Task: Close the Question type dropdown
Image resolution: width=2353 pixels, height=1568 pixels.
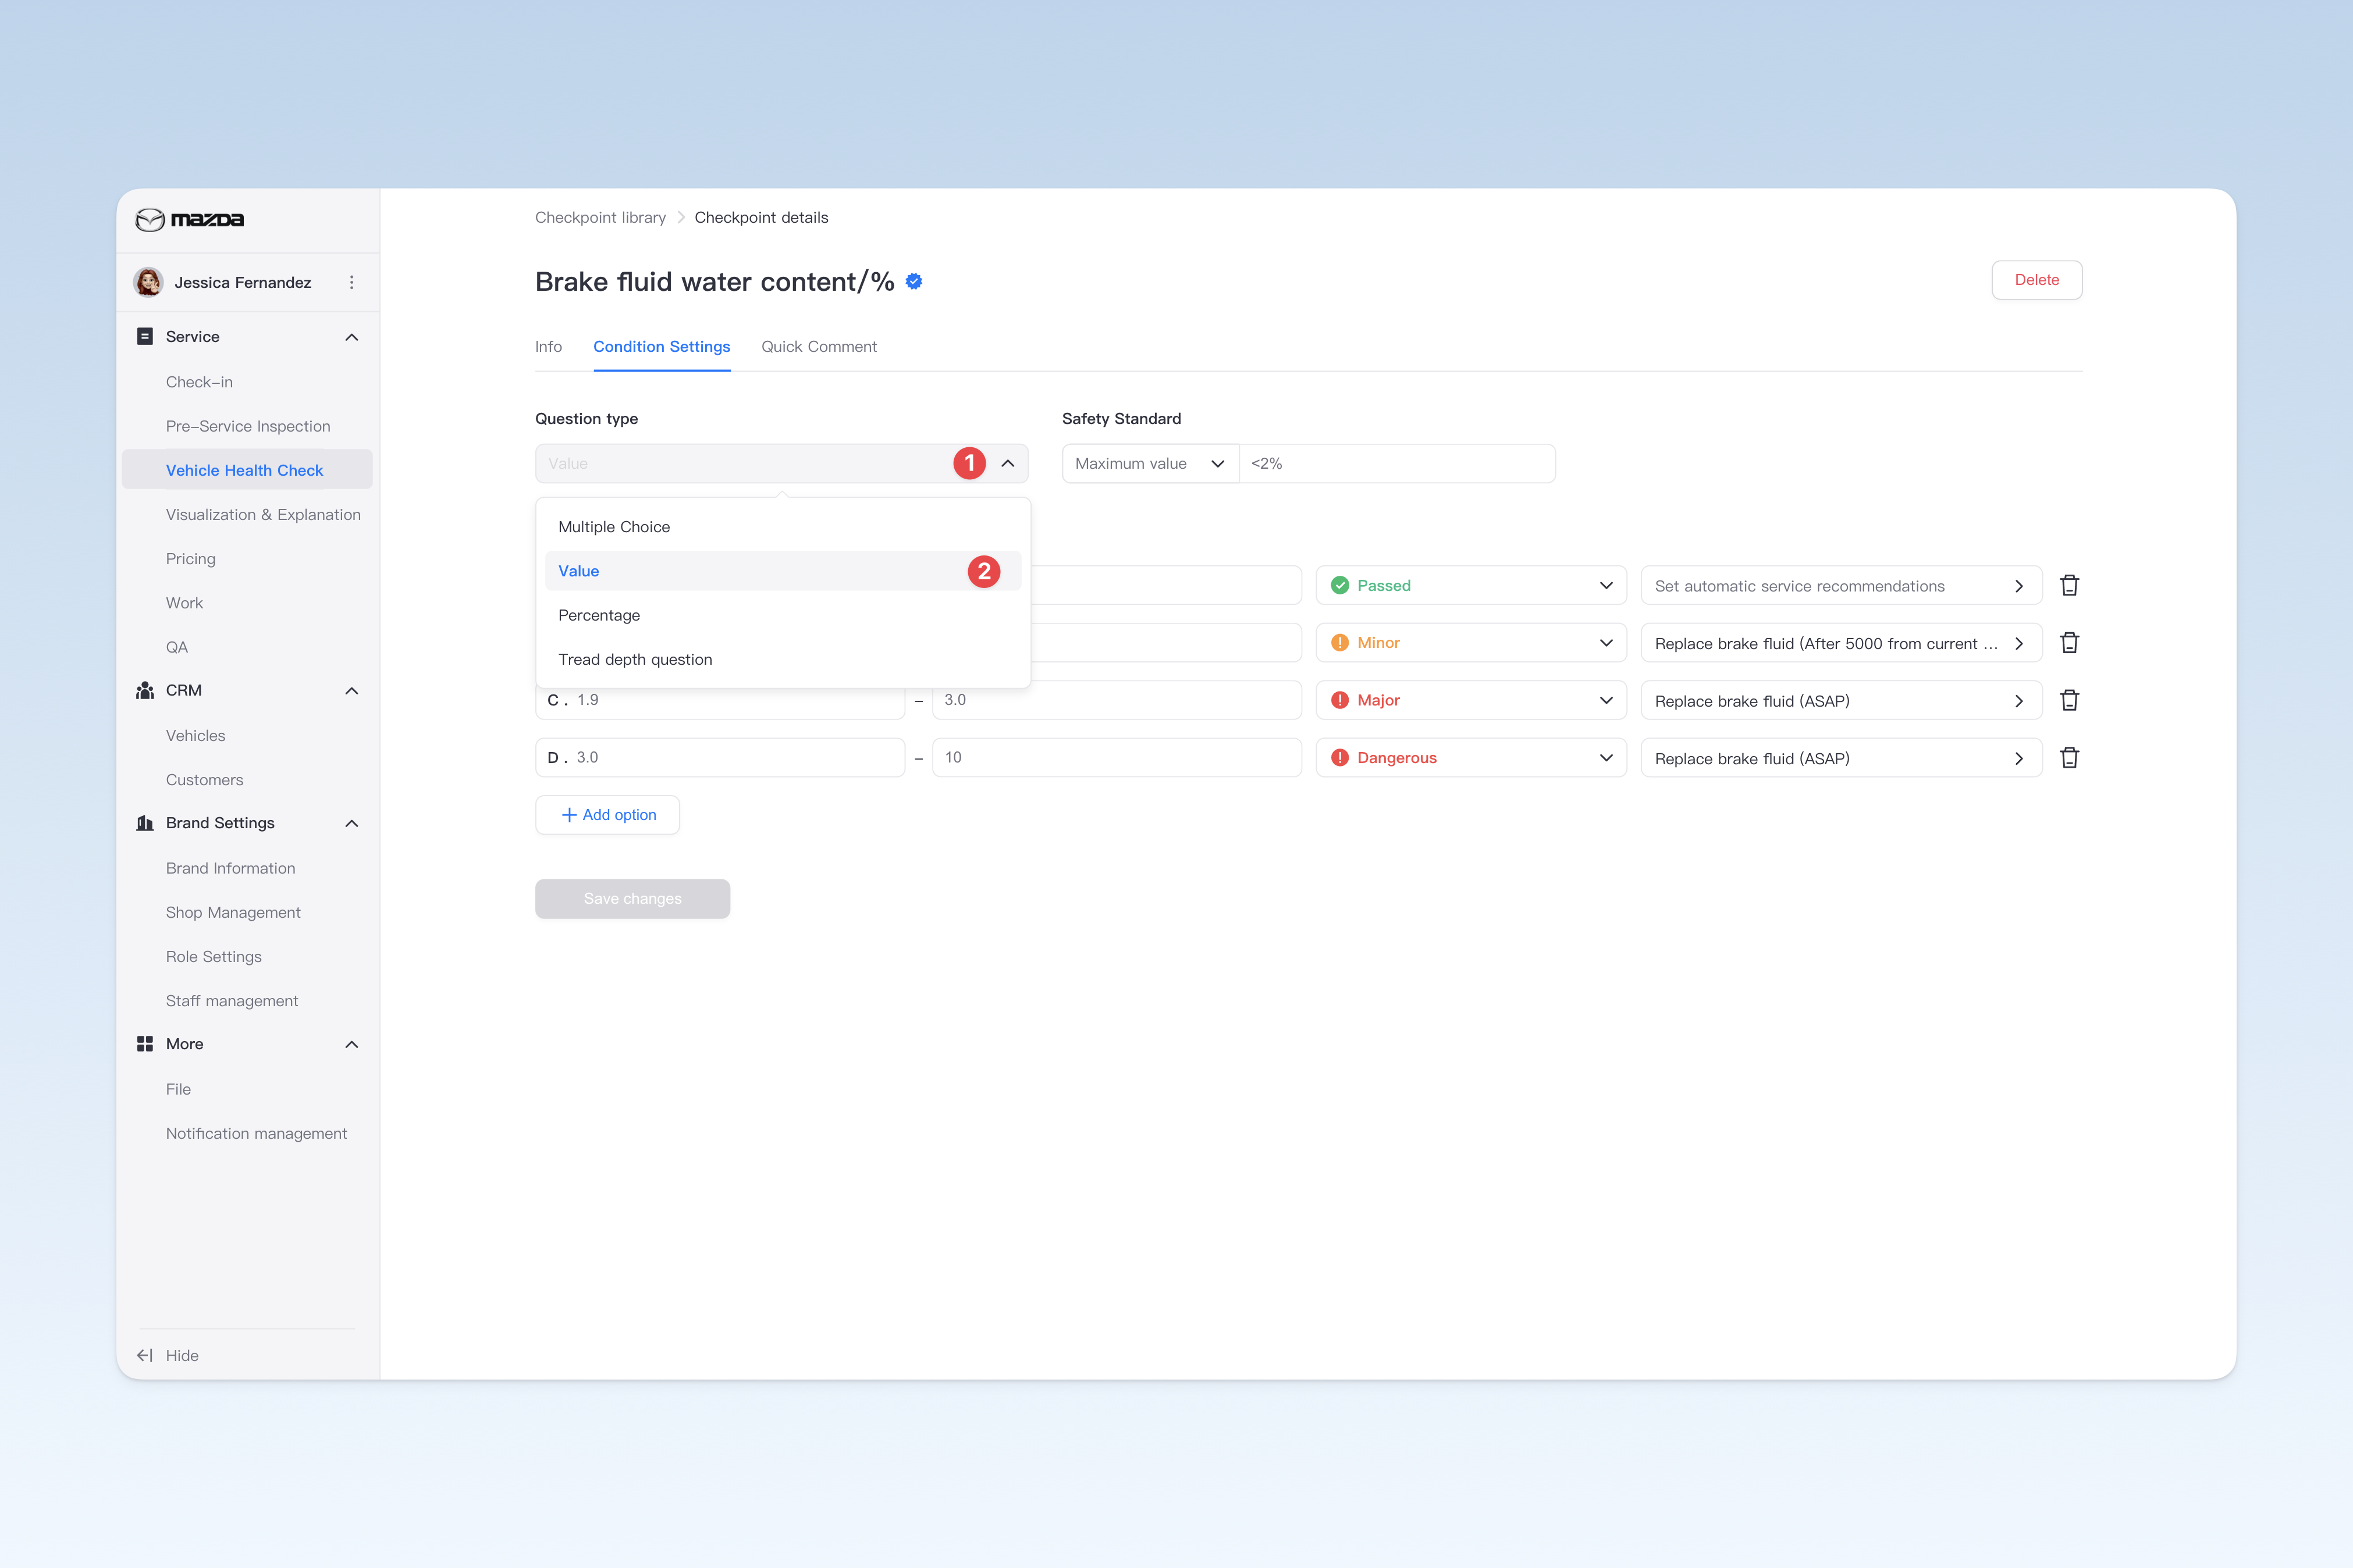Action: click(1007, 463)
